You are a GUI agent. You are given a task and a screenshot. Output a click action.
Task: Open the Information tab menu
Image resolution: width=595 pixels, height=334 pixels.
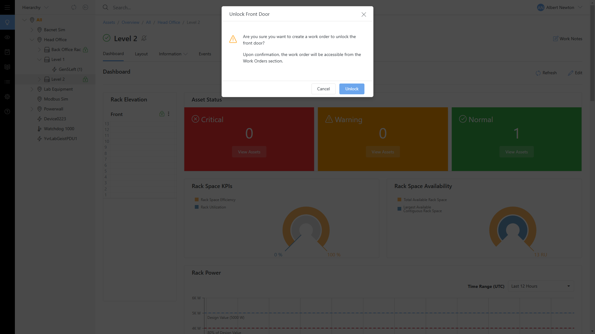click(173, 54)
